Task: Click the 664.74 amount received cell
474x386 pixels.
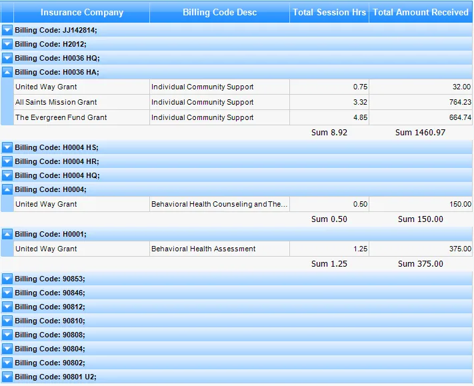Action: (421, 117)
